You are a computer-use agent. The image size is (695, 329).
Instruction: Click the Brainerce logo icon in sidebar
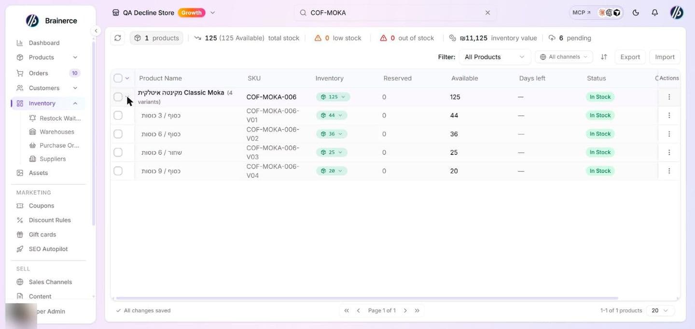point(32,21)
